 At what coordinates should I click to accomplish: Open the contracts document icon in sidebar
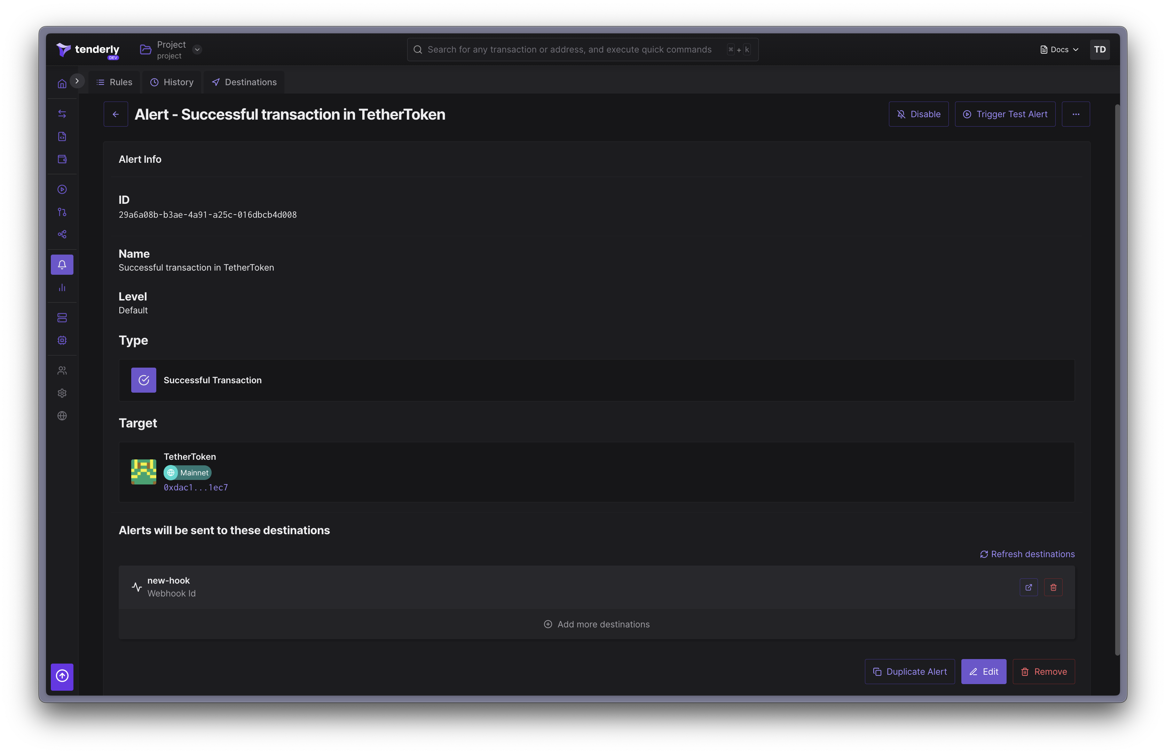(62, 137)
